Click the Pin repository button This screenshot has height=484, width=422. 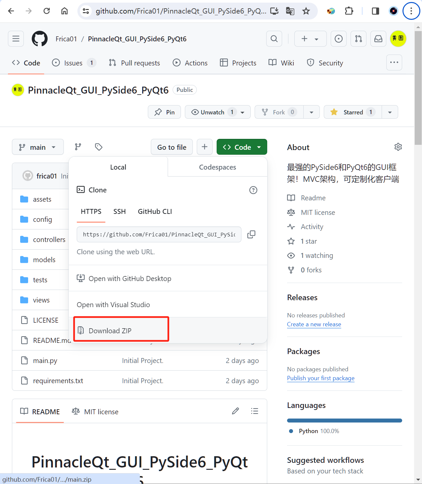pos(164,112)
